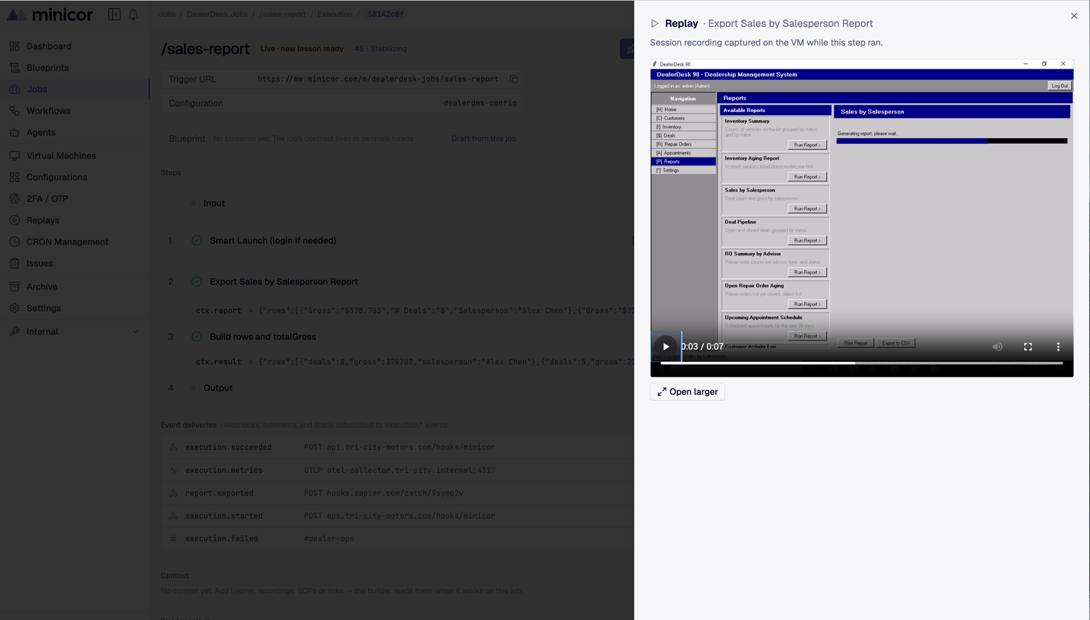Select the Input step
Screen dimensions: 1090x620
pyautogui.click(x=214, y=203)
